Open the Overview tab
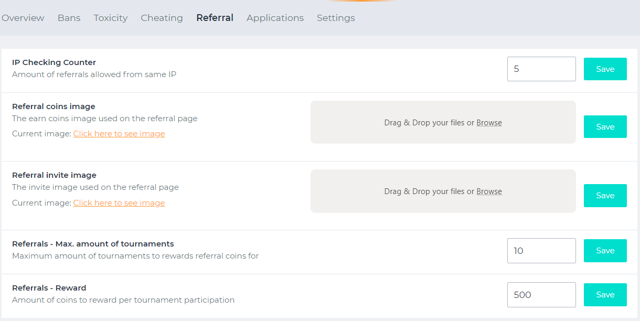 23,18
